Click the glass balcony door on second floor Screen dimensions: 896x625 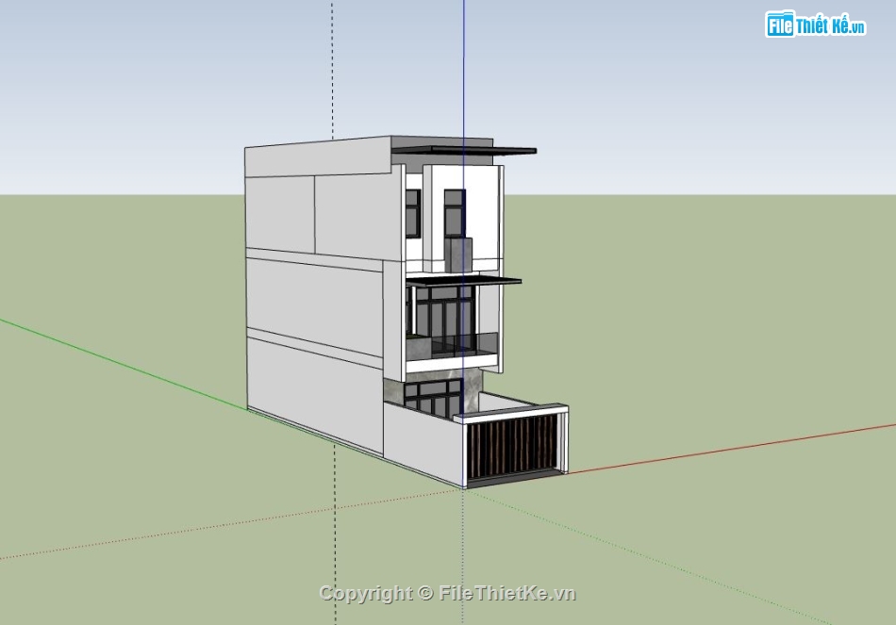click(444, 321)
